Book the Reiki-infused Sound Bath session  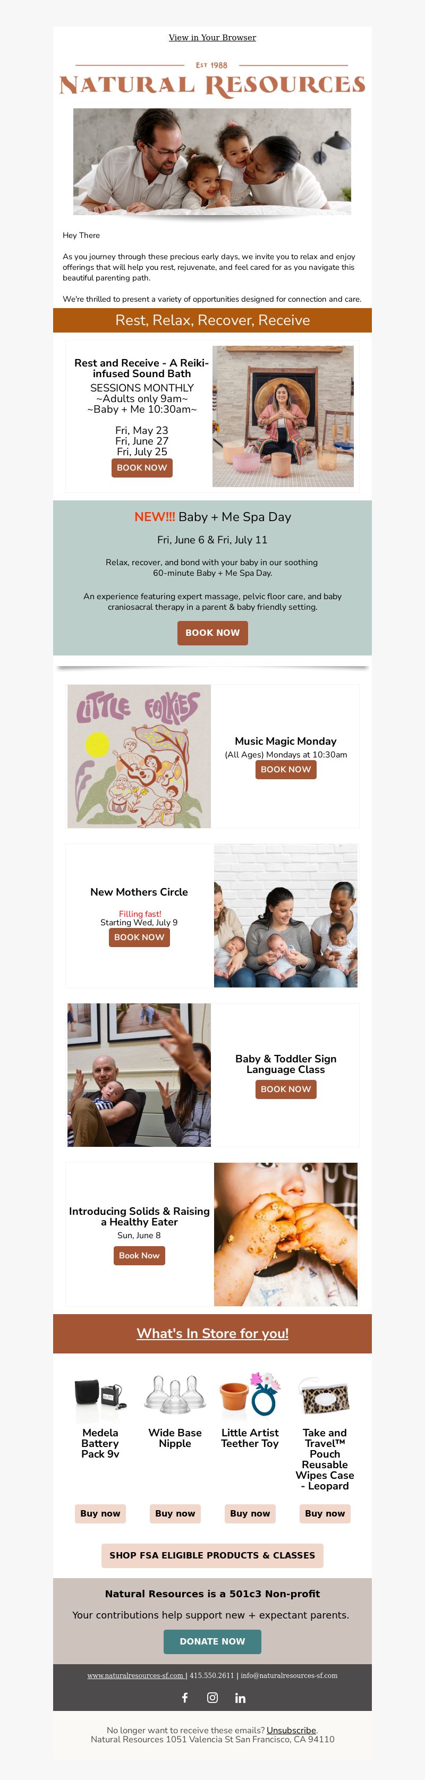(142, 468)
